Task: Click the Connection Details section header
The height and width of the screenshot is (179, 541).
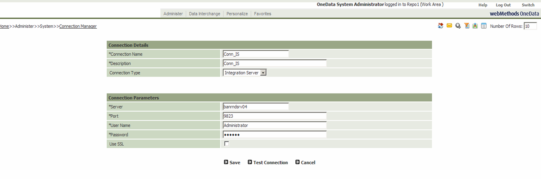Action: point(269,45)
